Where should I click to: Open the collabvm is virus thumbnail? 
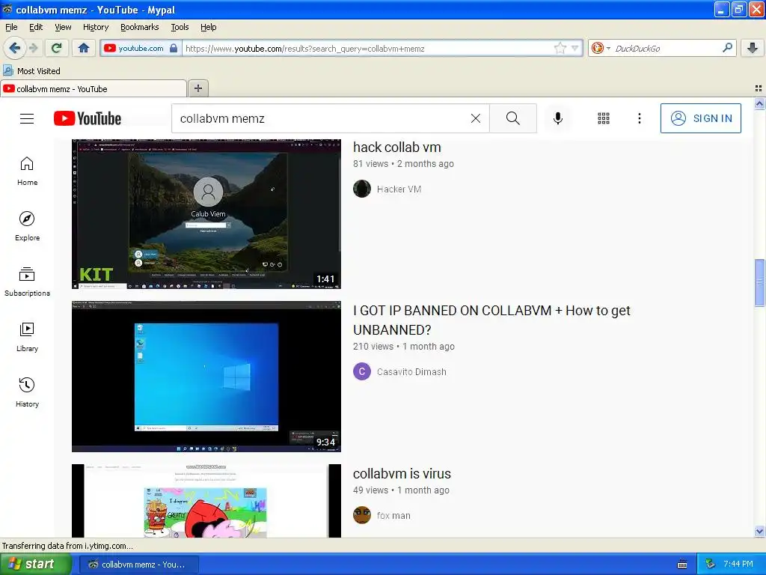(206, 501)
